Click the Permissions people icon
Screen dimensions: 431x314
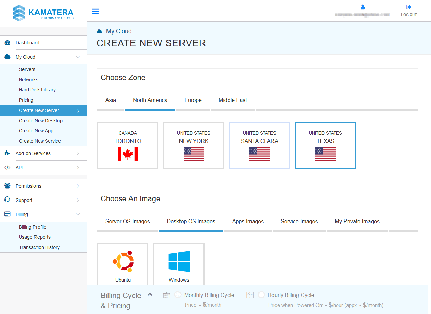coord(7,186)
